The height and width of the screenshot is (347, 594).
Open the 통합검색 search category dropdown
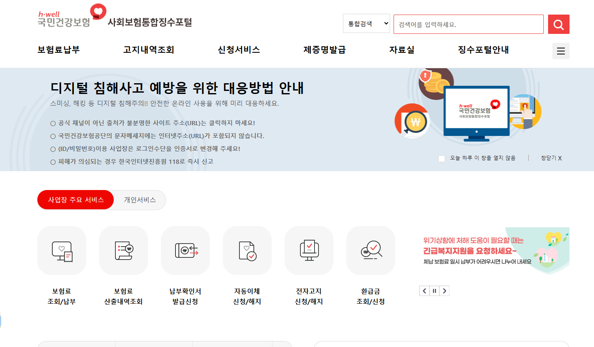tap(366, 24)
